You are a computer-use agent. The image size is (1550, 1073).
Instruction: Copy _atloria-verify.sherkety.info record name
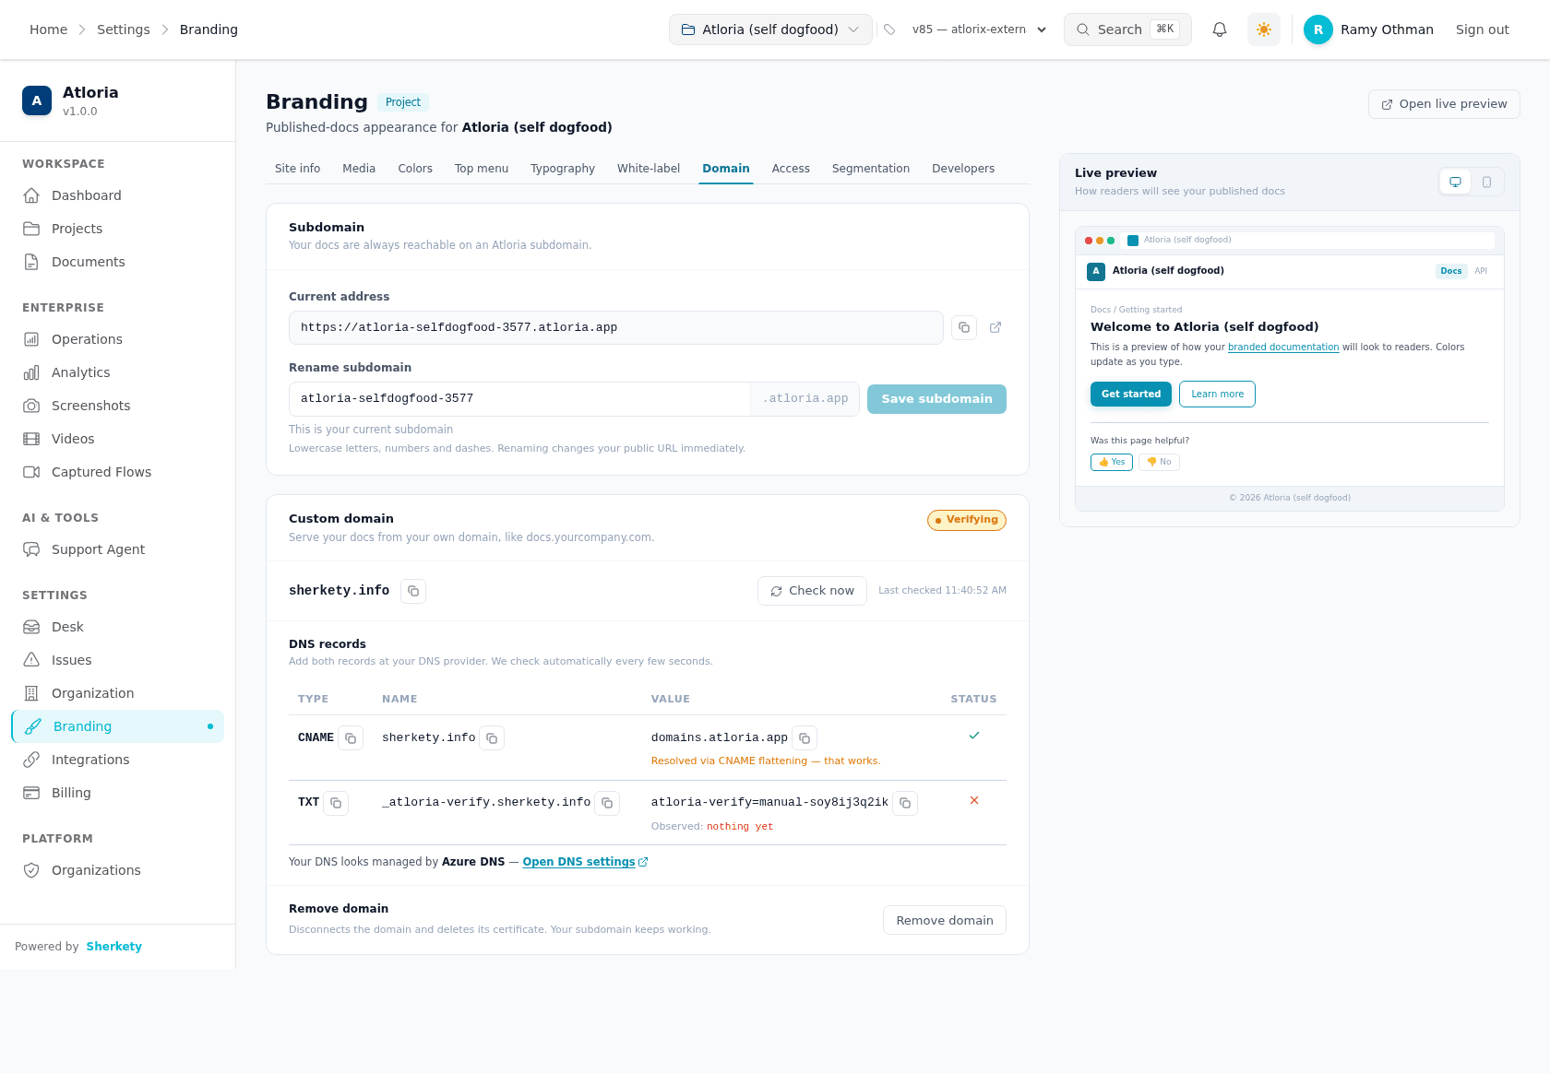tap(607, 803)
